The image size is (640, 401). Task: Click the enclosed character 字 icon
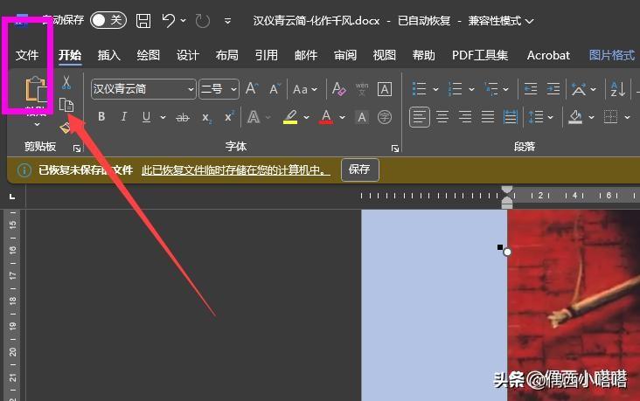click(384, 117)
